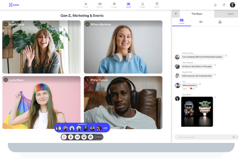Viewport: 238px width, 158px height.
Task: Open room settings gear
Action: [x=90, y=137]
